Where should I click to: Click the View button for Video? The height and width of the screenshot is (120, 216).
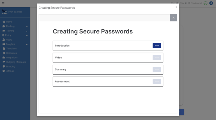[x=157, y=57]
